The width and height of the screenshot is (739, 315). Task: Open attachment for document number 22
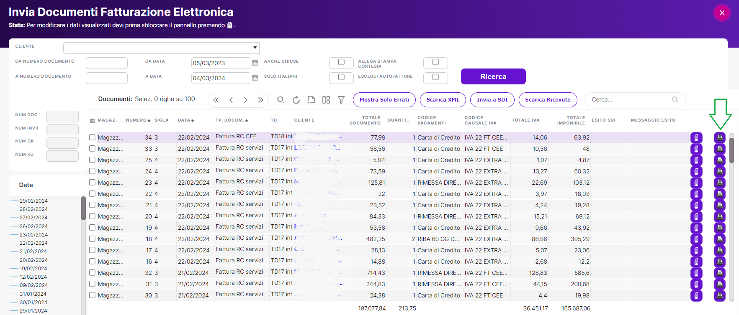696,194
